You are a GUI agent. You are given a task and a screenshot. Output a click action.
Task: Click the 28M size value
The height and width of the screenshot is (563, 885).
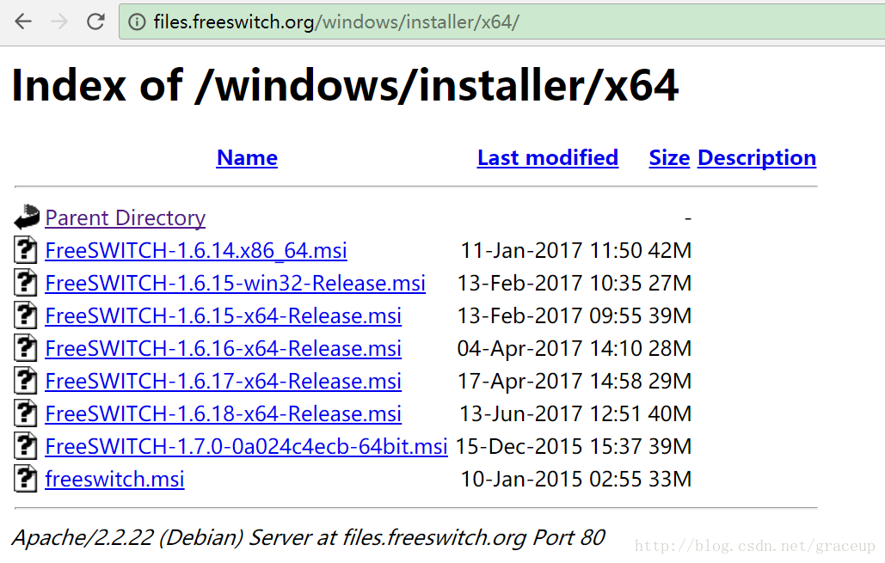coord(669,349)
